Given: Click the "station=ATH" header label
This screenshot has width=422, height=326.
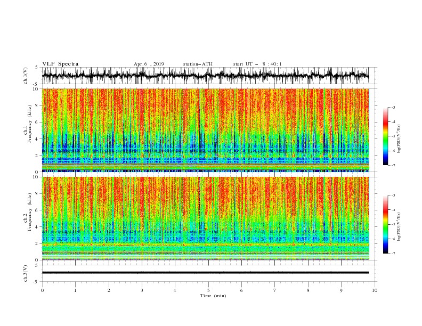Looking at the screenshot, I should (x=198, y=64).
